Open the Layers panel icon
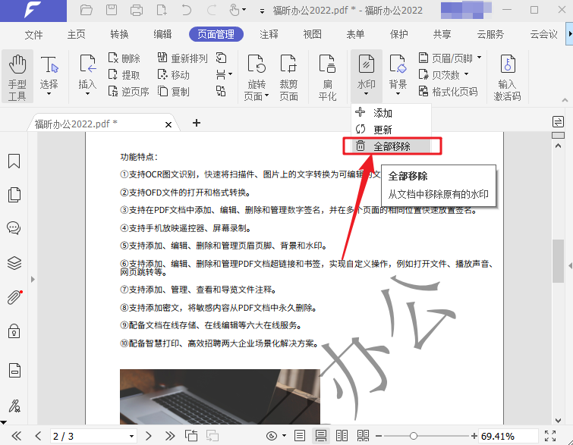Screen dimensions: 573x445 (x=14, y=263)
